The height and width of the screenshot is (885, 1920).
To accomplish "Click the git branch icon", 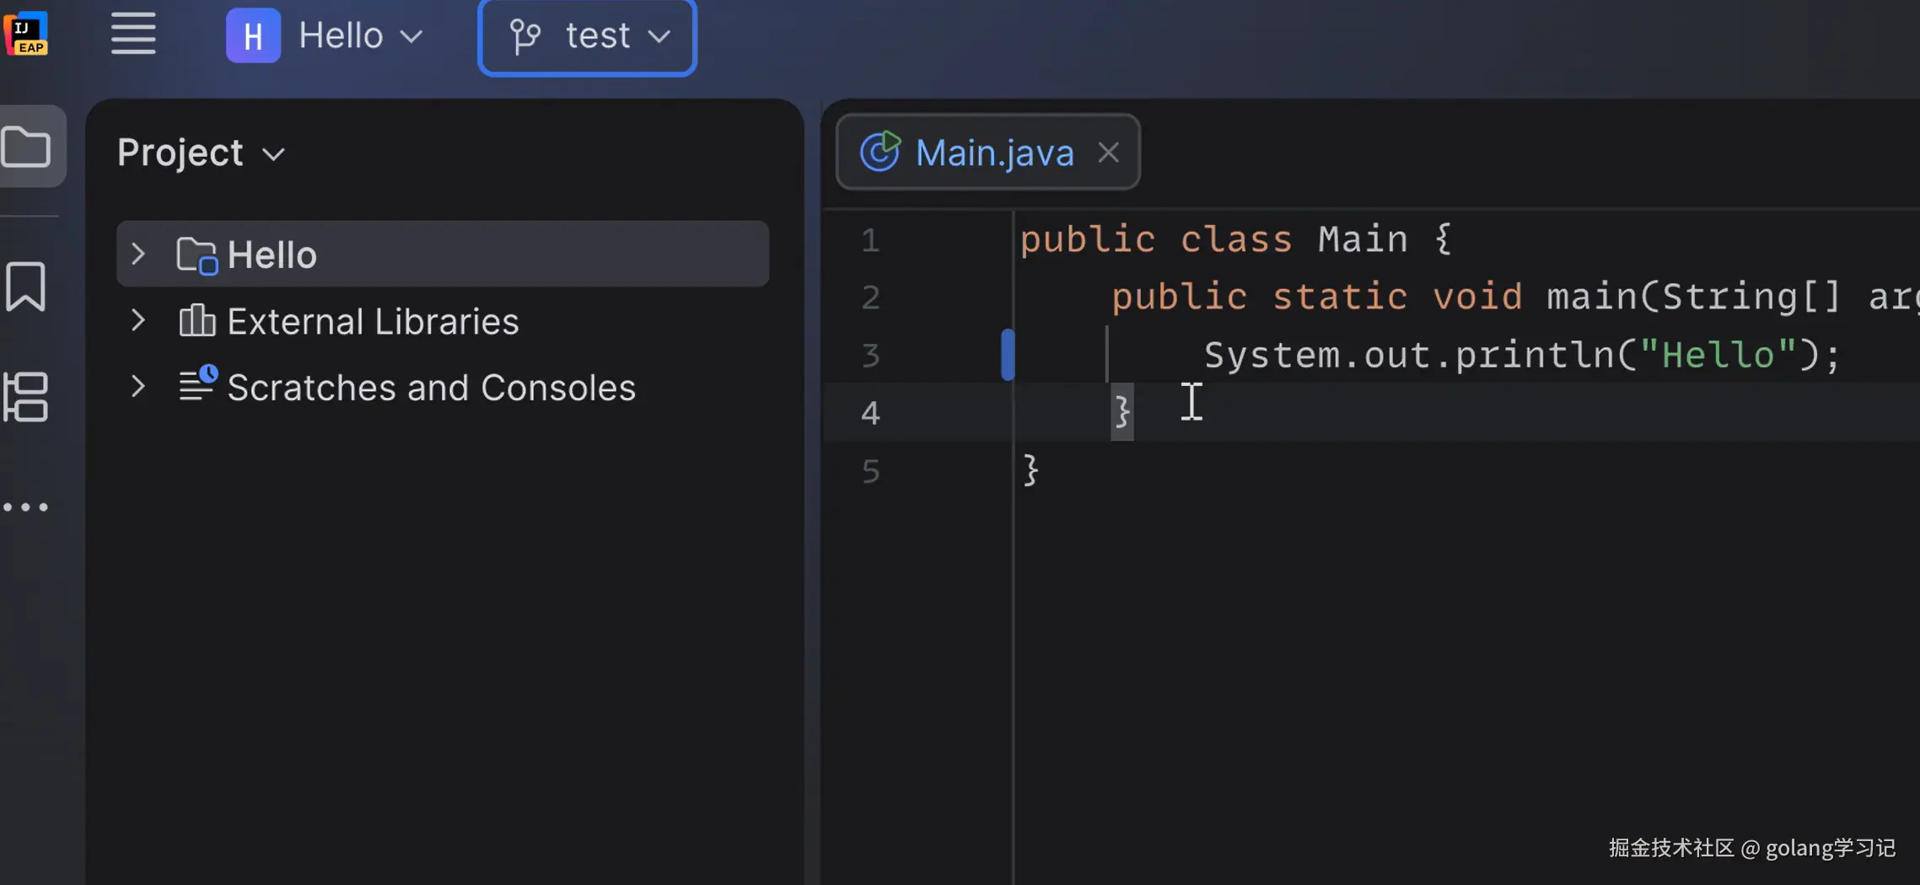I will [x=525, y=36].
